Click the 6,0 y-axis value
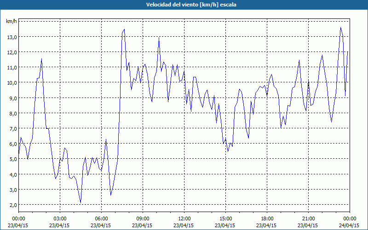 click(13, 144)
